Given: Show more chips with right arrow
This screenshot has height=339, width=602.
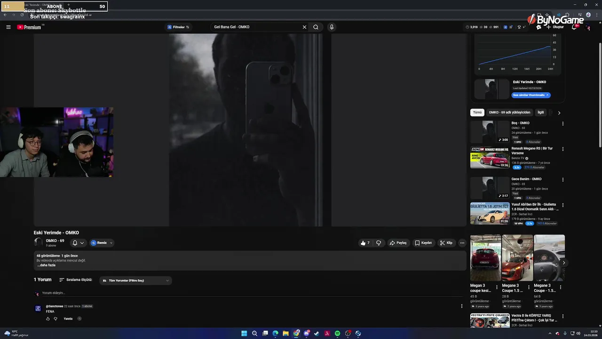Looking at the screenshot, I should (559, 113).
